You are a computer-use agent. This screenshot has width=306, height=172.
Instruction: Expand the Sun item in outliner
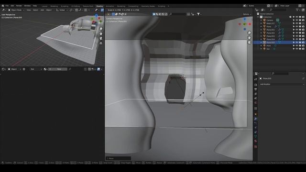pyautogui.click(x=262, y=49)
